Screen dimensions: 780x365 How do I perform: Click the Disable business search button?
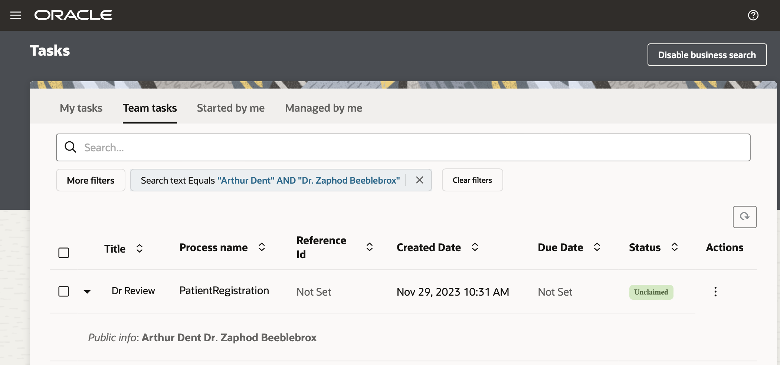pos(707,55)
